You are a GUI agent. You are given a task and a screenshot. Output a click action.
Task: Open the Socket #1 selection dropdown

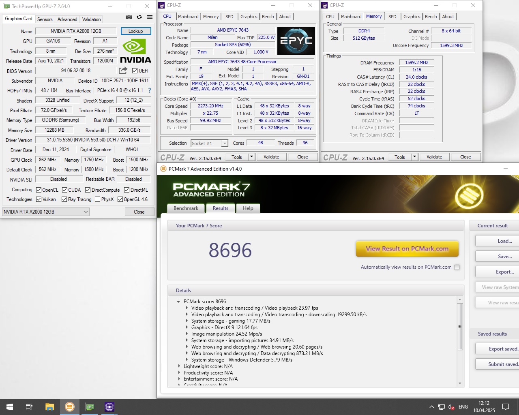pyautogui.click(x=210, y=143)
